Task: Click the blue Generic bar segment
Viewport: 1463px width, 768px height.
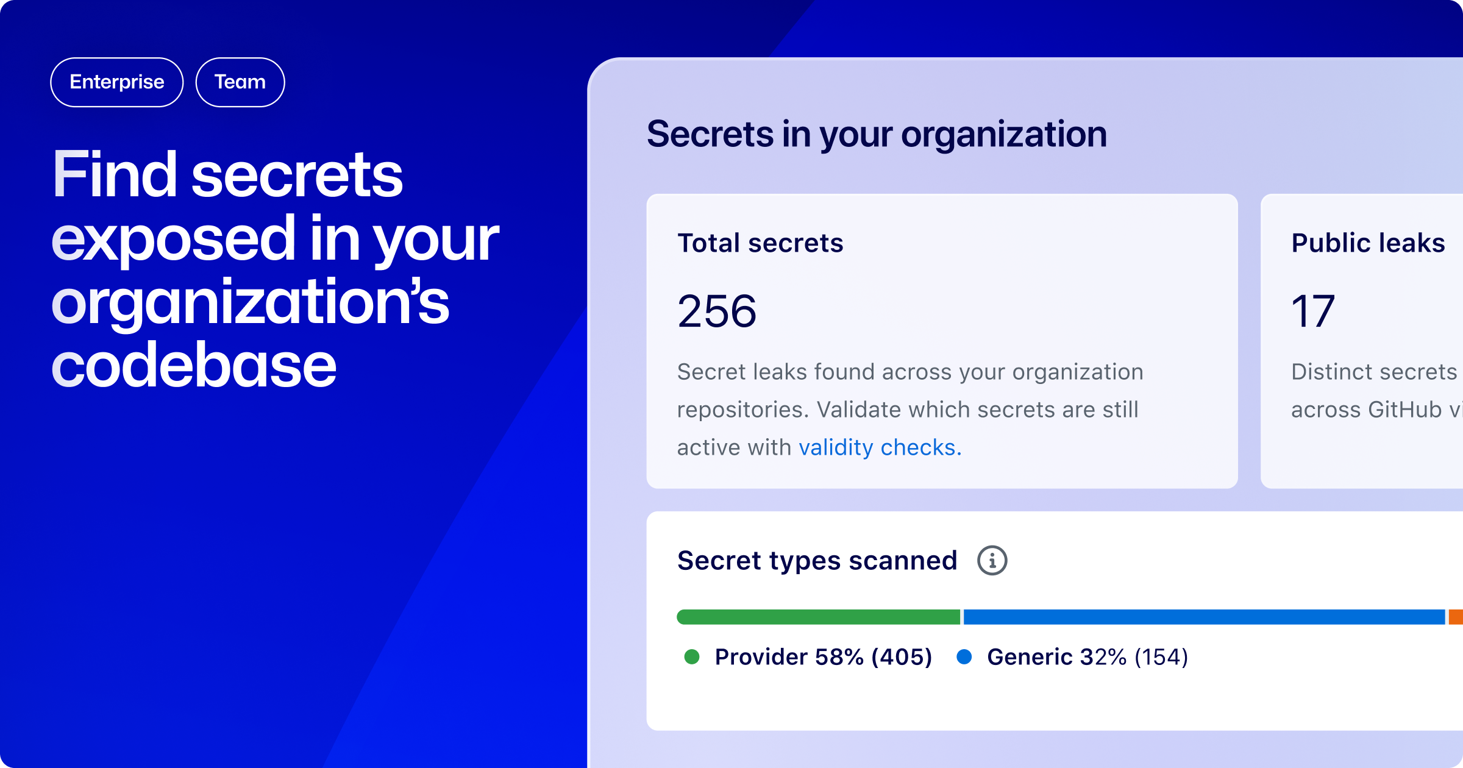Action: click(1204, 617)
